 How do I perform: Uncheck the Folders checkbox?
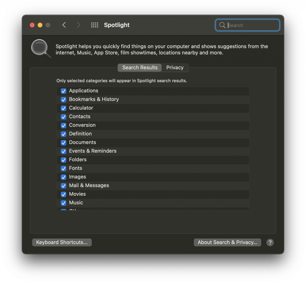tap(63, 160)
